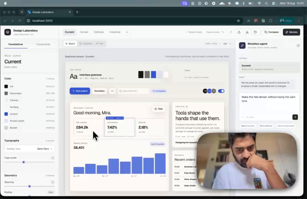
Task: Collapse the Mutation agent panel icon
Action: (298, 46)
